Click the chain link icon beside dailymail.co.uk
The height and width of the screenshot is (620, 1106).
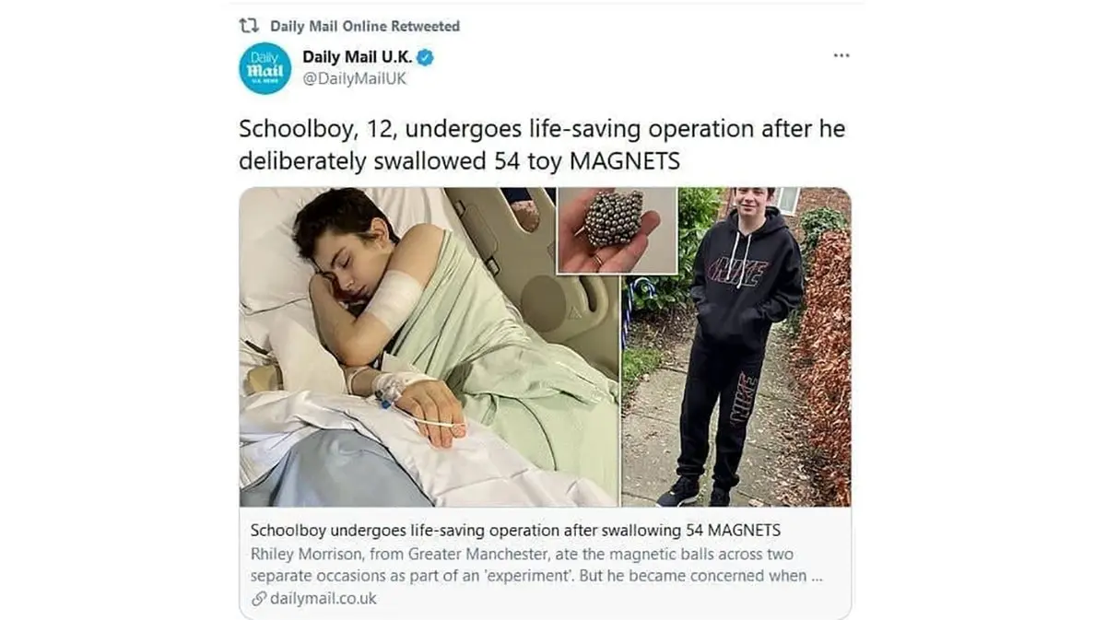point(258,599)
